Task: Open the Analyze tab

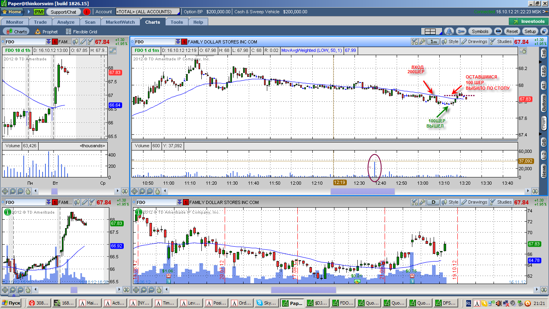Action: coord(66,22)
